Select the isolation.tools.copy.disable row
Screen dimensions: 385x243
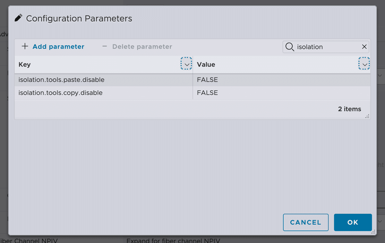click(x=60, y=93)
